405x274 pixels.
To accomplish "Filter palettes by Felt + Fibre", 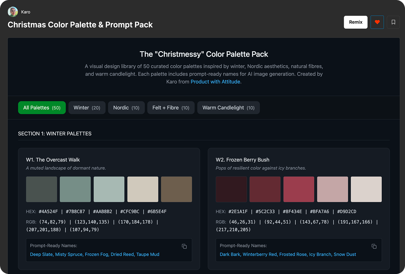I will pos(171,107).
